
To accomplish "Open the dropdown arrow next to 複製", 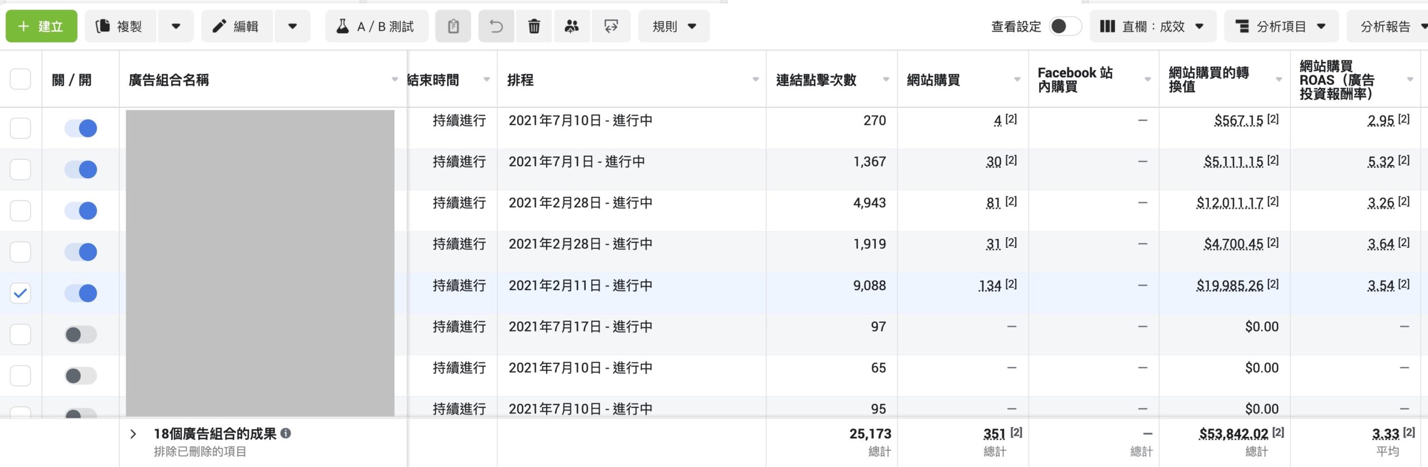I will click(176, 26).
